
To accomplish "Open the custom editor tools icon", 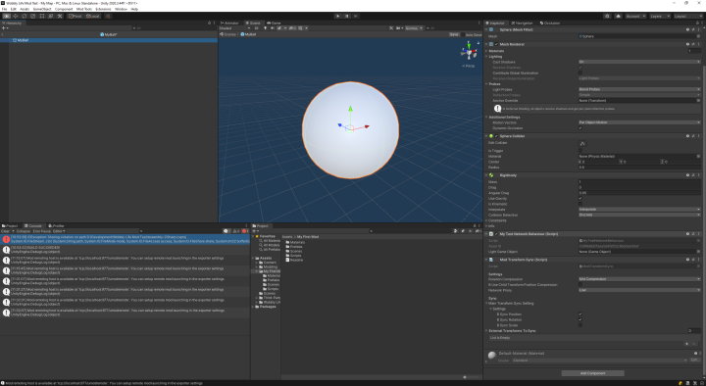I will (60, 16).
